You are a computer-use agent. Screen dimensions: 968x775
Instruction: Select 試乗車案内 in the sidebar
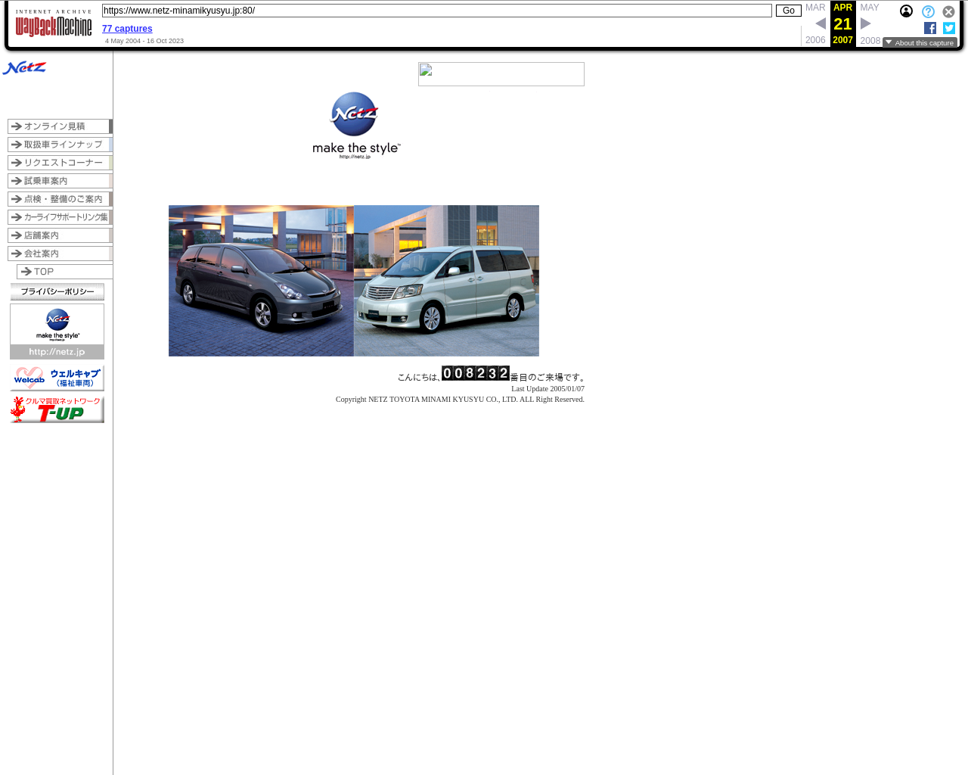(60, 181)
